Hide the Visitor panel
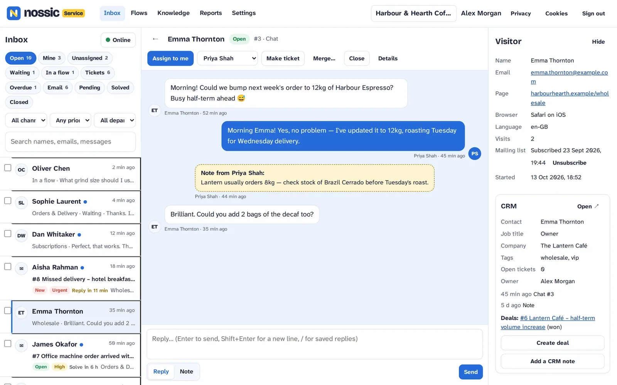617x385 pixels. coord(598,42)
